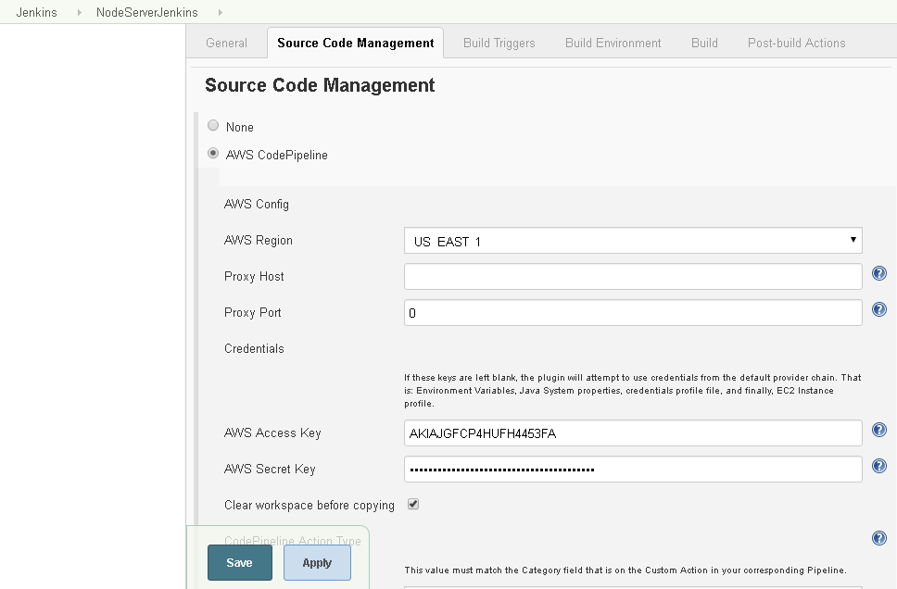Screen dimensions: 897x589
Task: Go to Jenkins home breadcrumb
Action: 37,12
